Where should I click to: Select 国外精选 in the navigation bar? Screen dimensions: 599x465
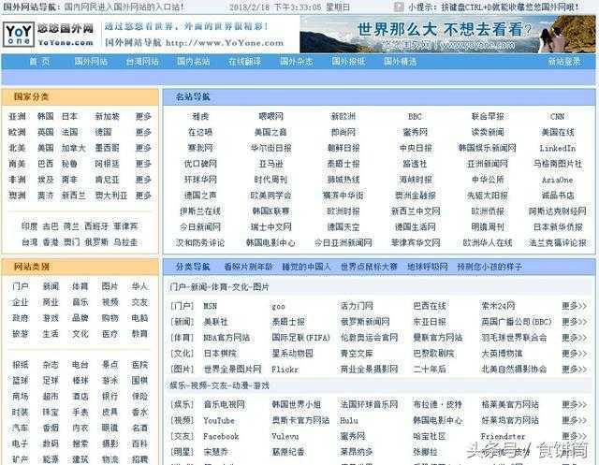[x=400, y=62]
